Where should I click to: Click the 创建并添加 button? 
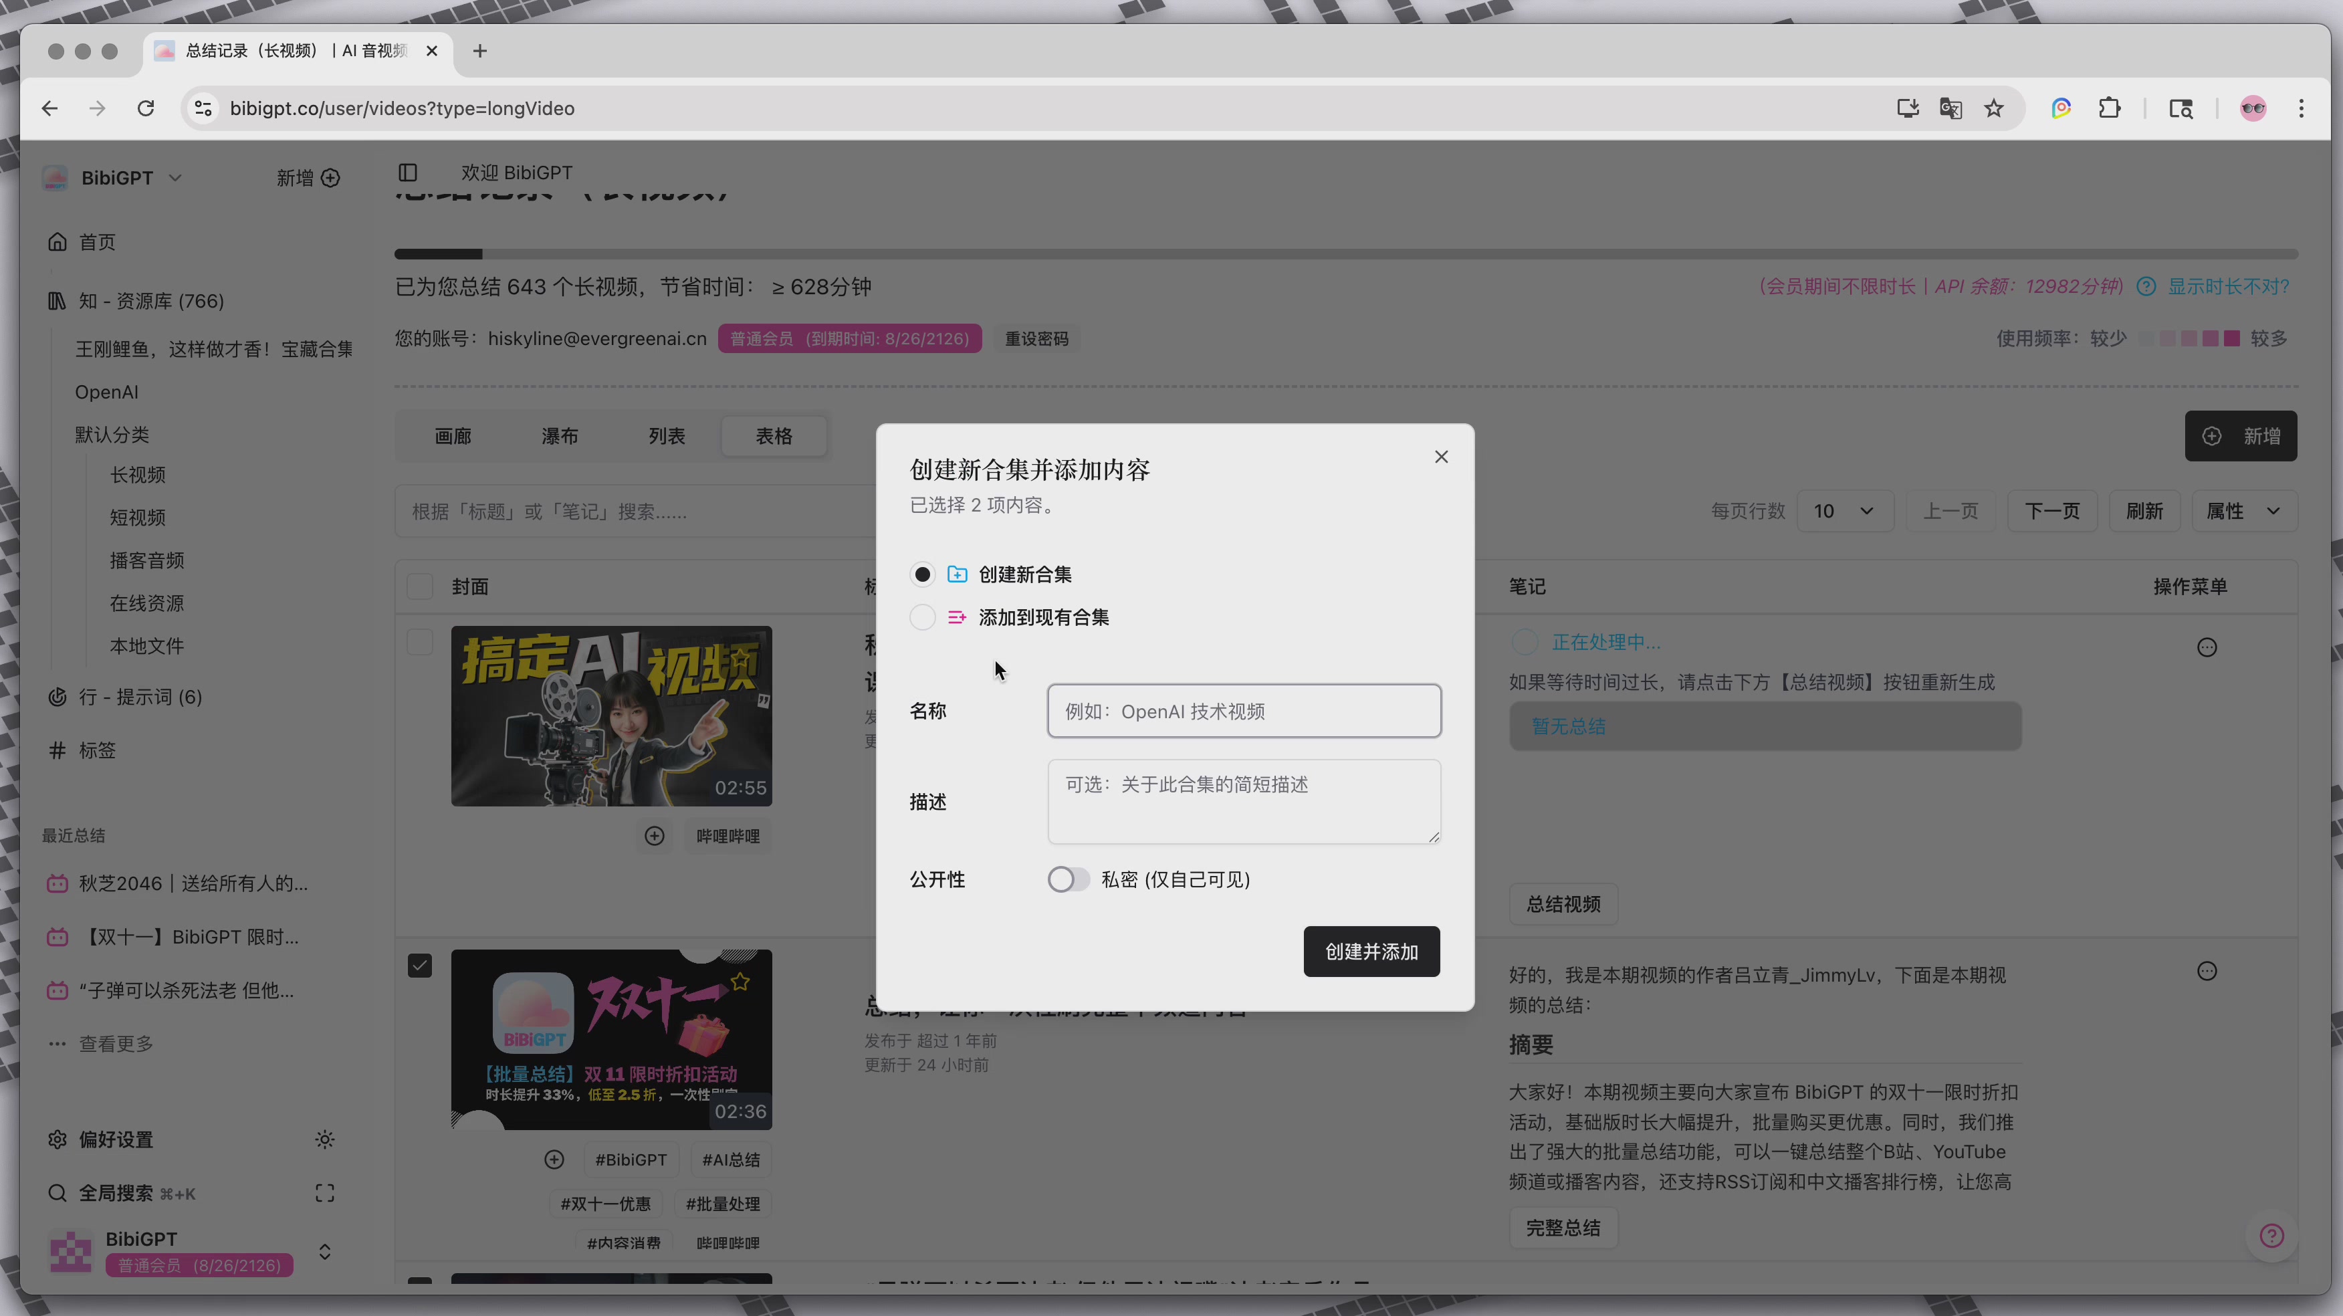pos(1371,952)
